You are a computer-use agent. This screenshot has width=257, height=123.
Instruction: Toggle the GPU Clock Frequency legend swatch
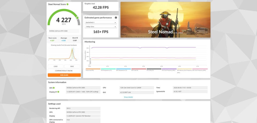click(200, 69)
